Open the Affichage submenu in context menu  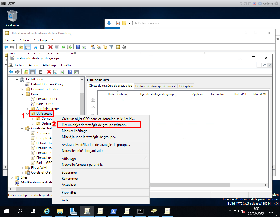[69, 159]
